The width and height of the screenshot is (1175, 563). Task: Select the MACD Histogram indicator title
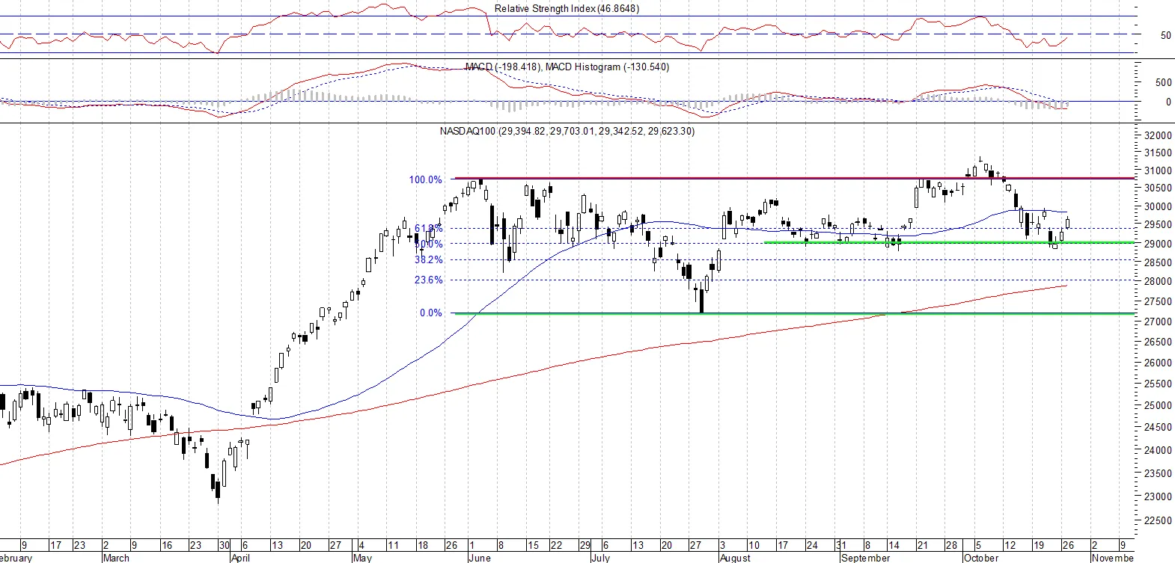coord(607,67)
